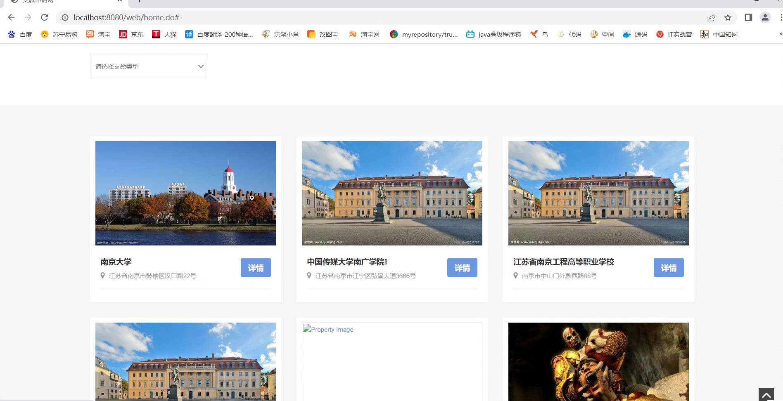Open the 空间 bookmark
783x401 pixels.
[x=602, y=34]
